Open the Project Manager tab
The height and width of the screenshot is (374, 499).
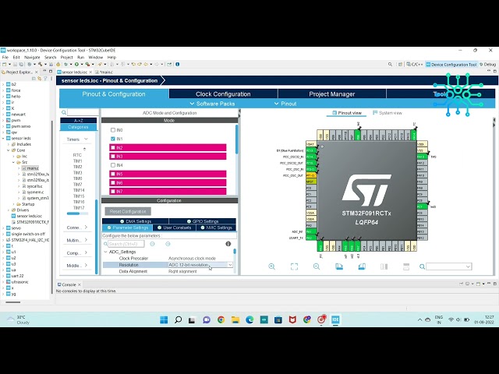(331, 94)
